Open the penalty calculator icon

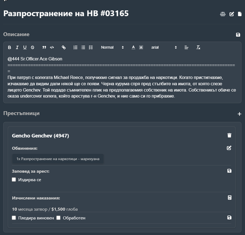[x=229, y=198]
